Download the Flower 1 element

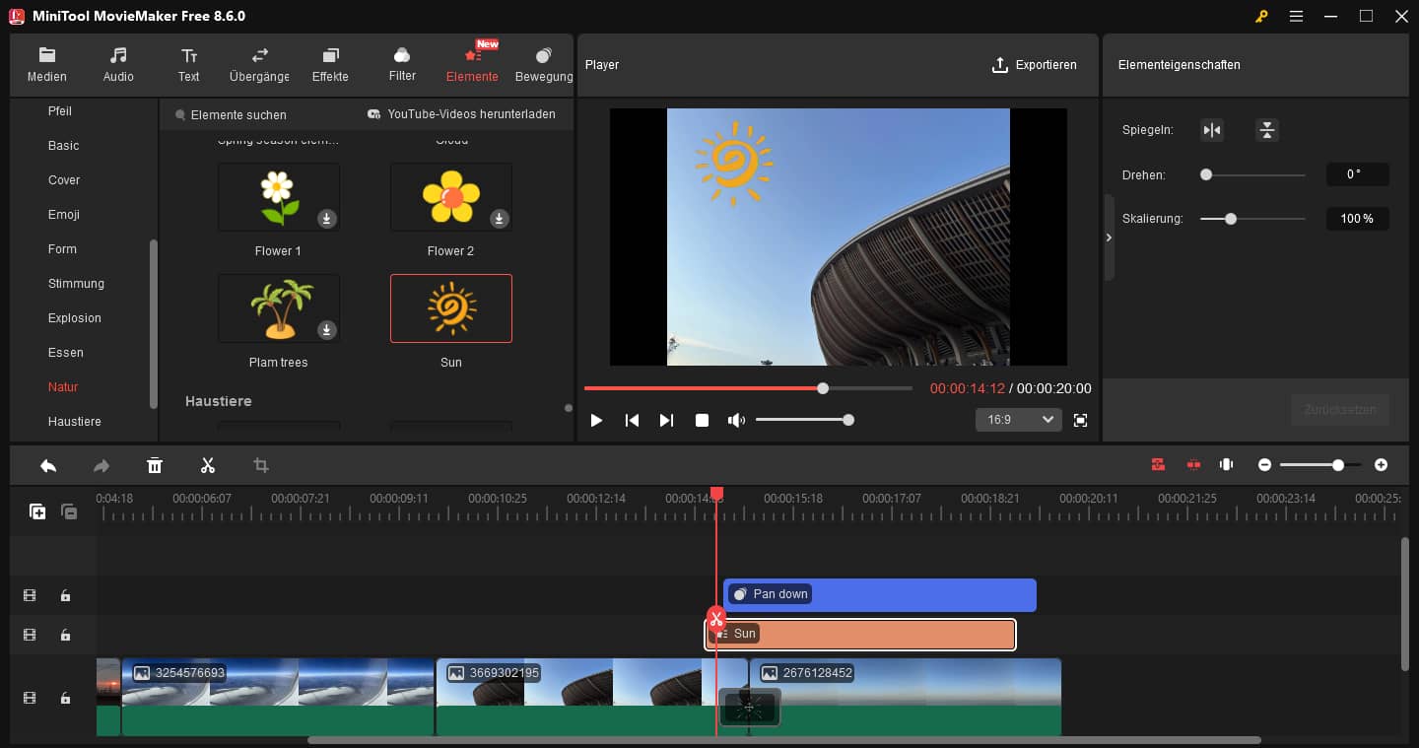[x=327, y=219]
